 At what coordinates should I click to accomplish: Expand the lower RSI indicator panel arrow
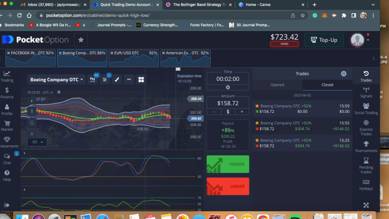pos(24,190)
